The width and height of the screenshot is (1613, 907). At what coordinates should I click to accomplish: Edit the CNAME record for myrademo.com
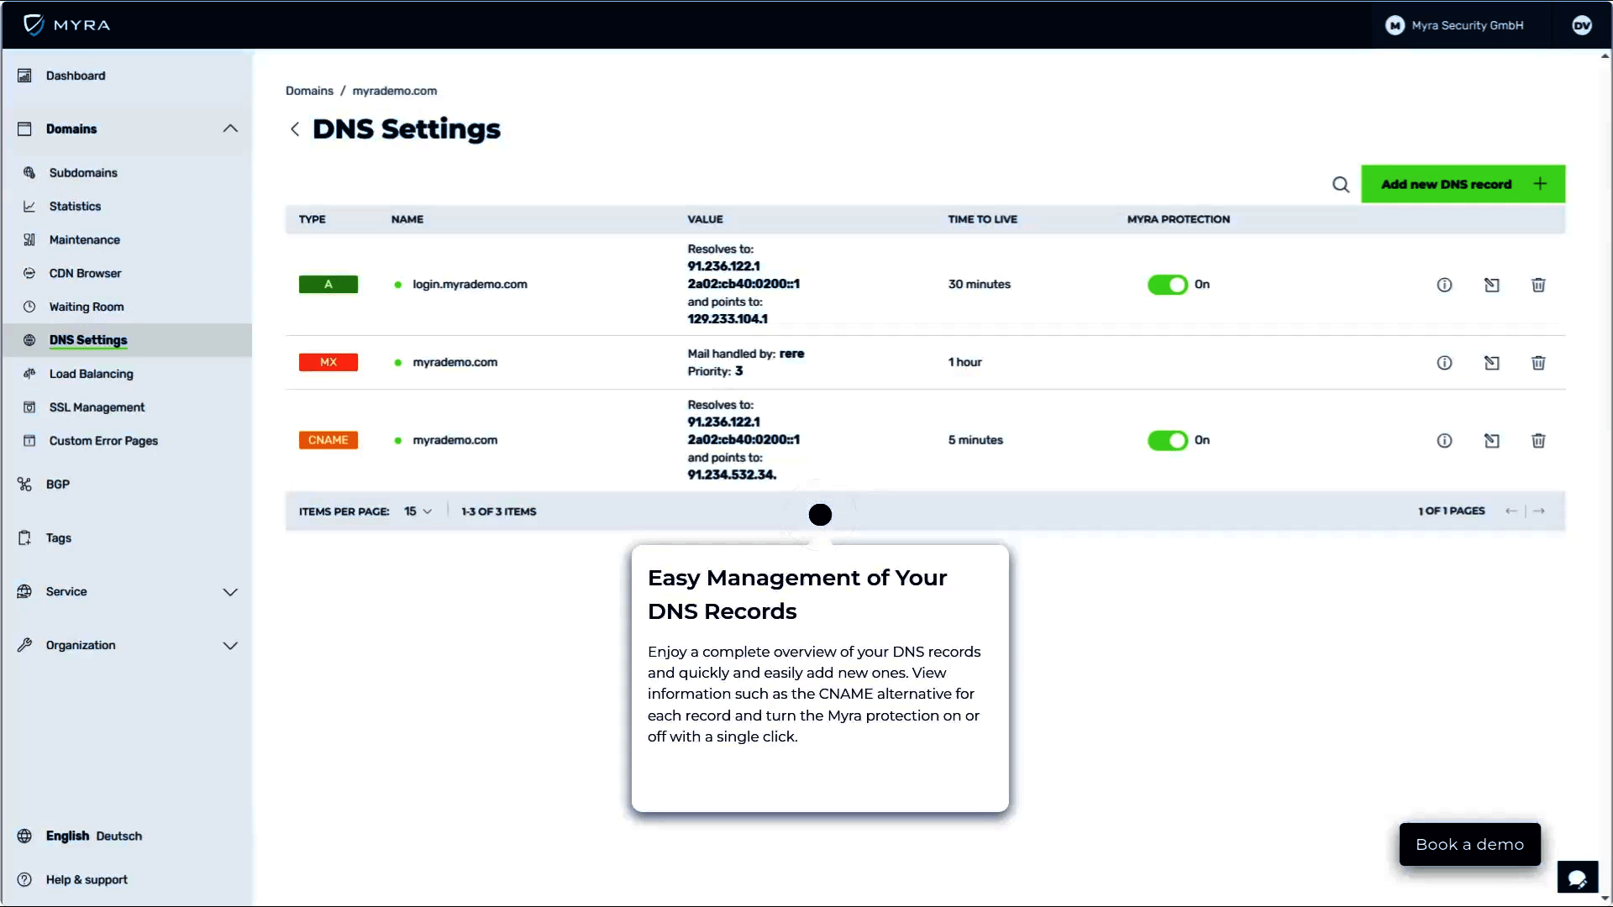click(1491, 441)
